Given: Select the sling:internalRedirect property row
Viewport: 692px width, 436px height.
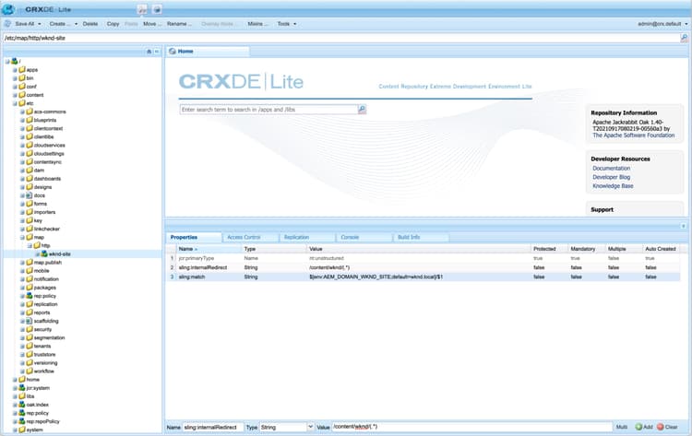Looking at the screenshot, I should [x=423, y=267].
